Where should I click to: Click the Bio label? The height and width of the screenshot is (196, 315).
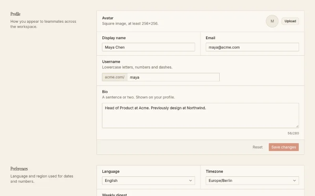click(105, 92)
